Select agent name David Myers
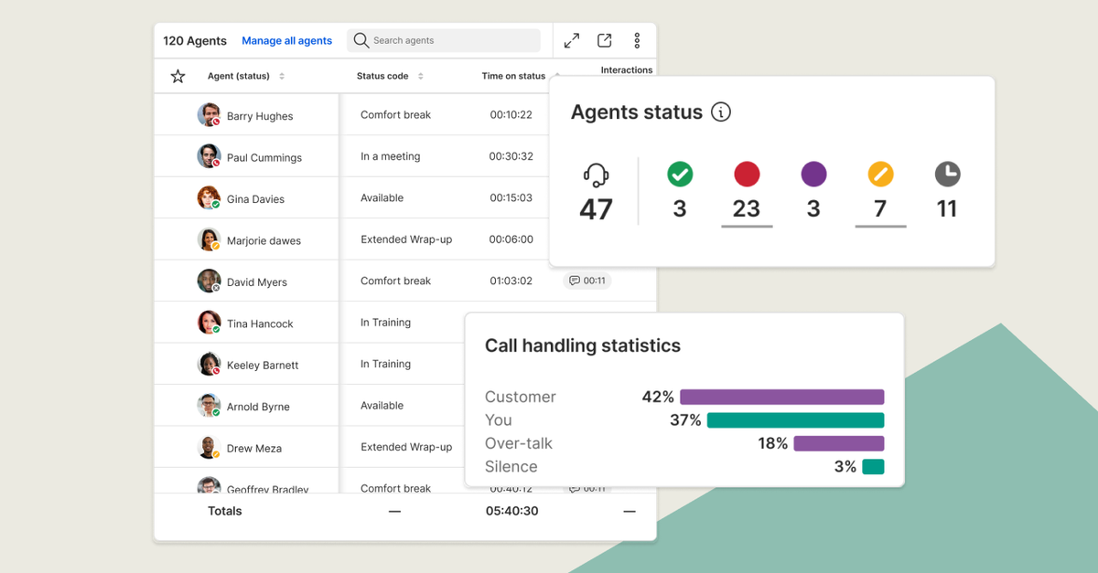This screenshot has width=1098, height=573. pos(257,282)
